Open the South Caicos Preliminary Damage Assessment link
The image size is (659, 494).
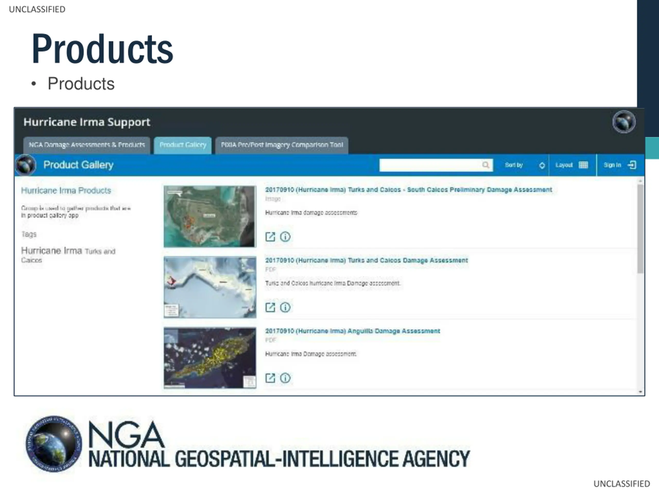pos(409,190)
